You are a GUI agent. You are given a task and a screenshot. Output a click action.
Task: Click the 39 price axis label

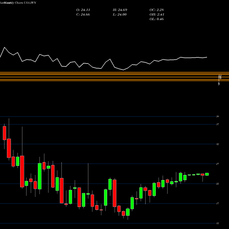pos(218,116)
